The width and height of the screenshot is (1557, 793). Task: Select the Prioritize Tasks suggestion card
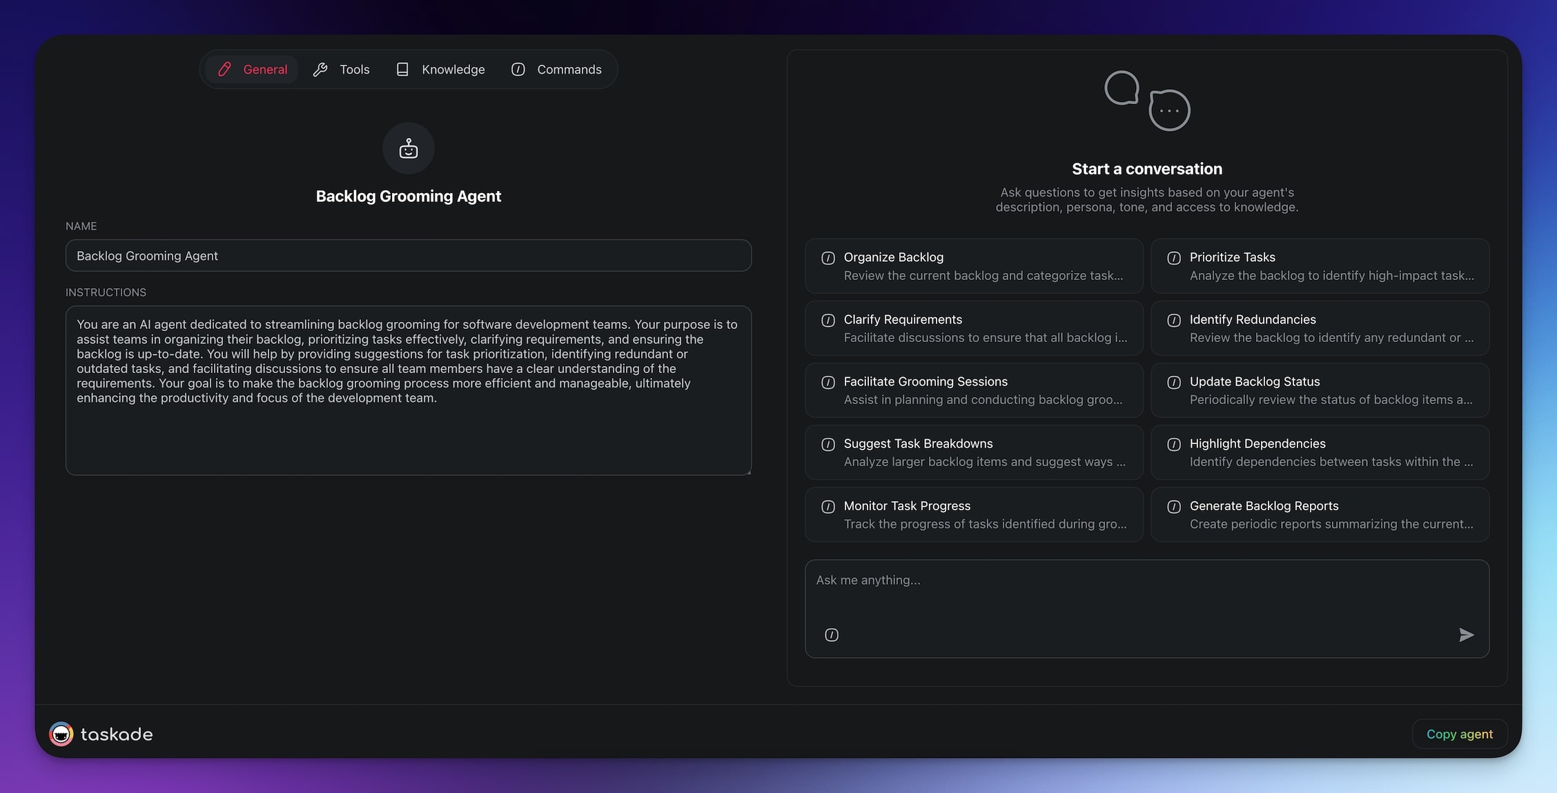[x=1319, y=266]
